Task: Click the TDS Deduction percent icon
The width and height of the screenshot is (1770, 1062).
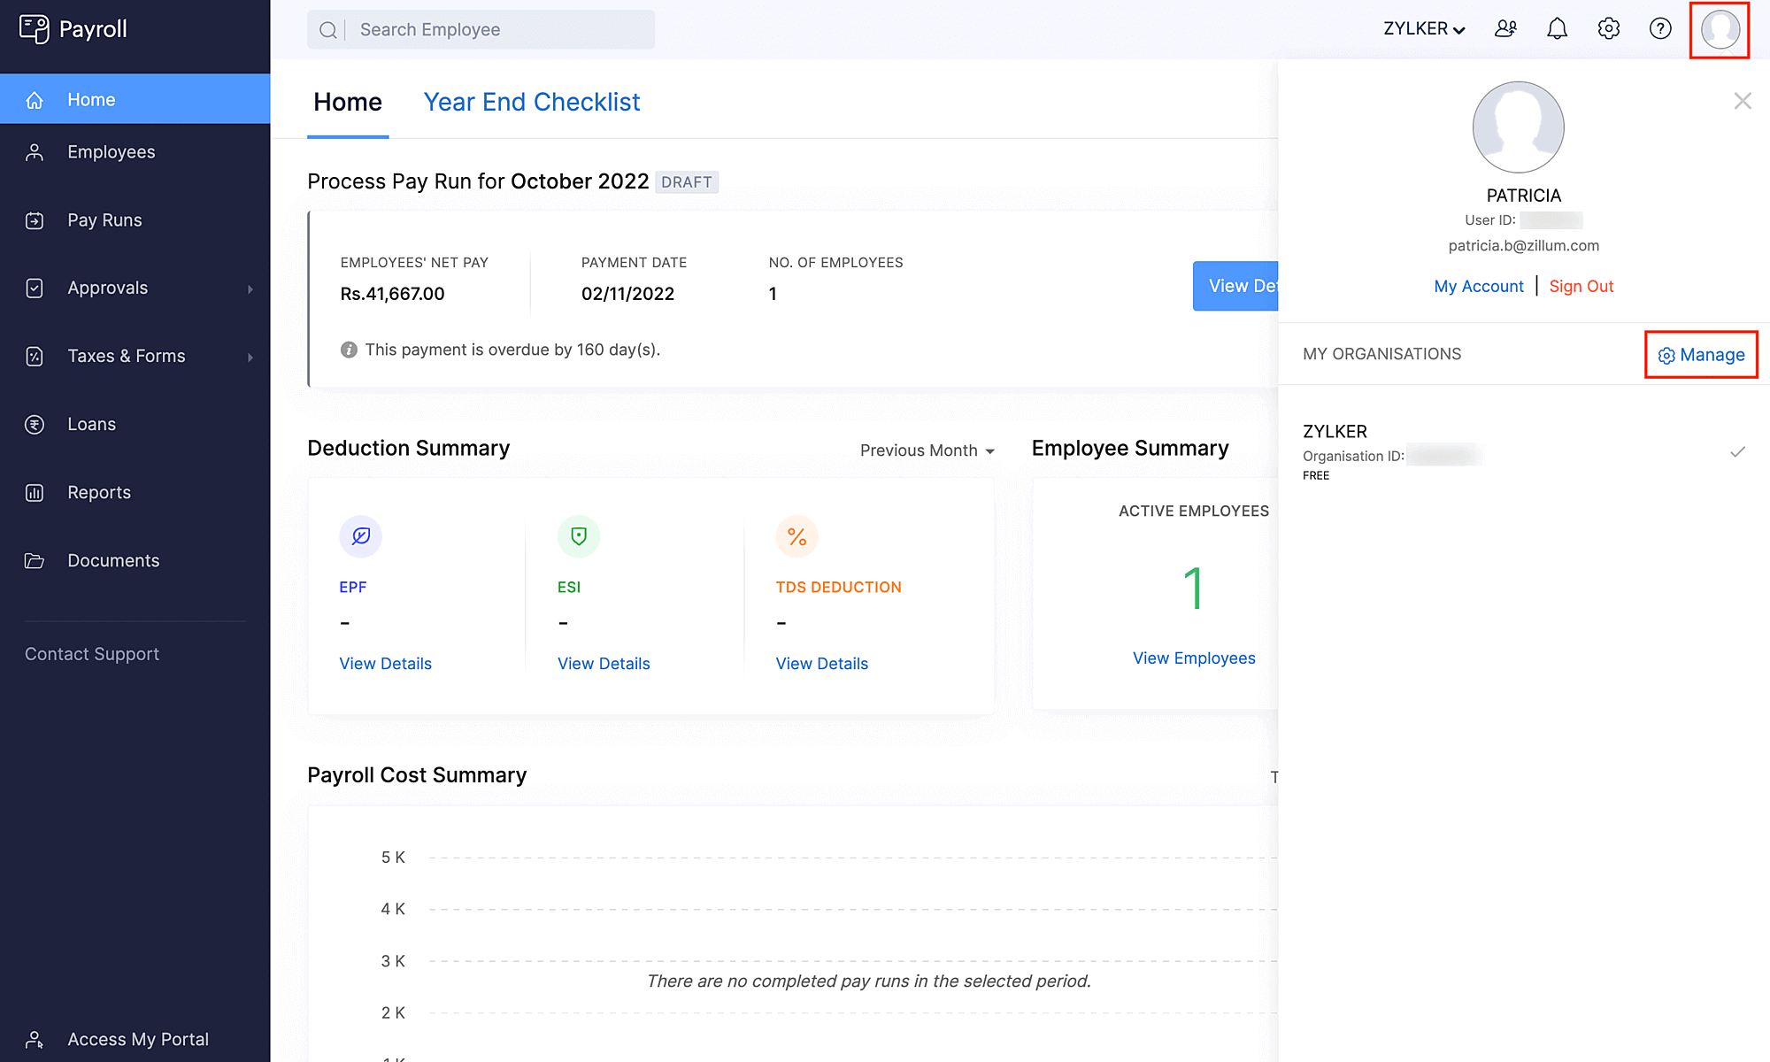Action: (796, 536)
